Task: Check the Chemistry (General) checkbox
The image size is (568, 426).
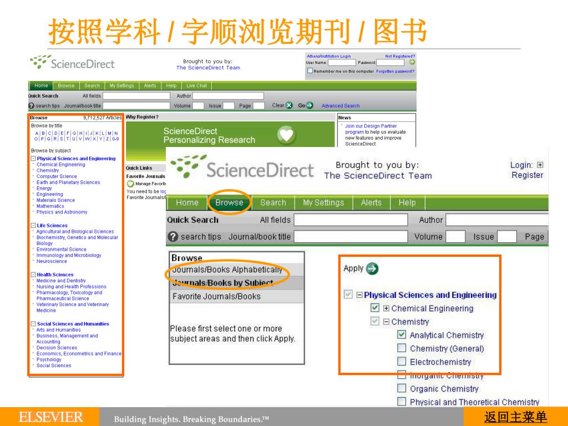Action: [x=402, y=348]
